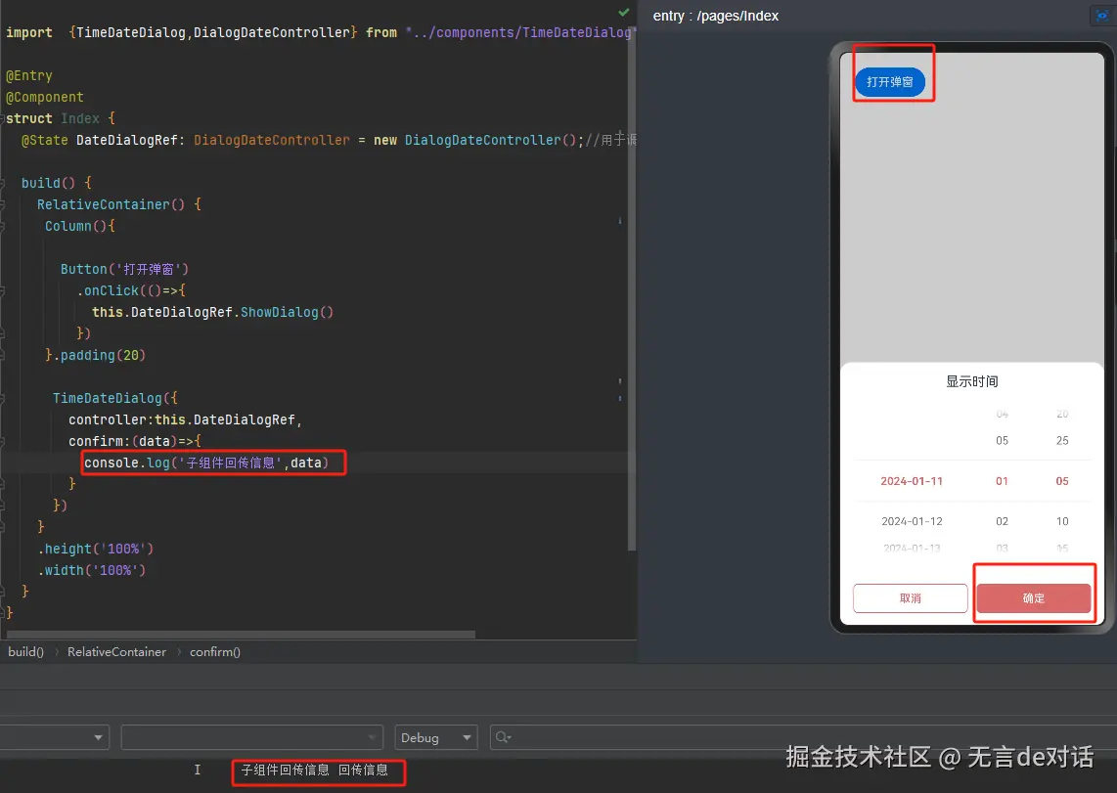Click the fold marker beside build() {
The width and height of the screenshot is (1117, 793).
click(x=3, y=183)
